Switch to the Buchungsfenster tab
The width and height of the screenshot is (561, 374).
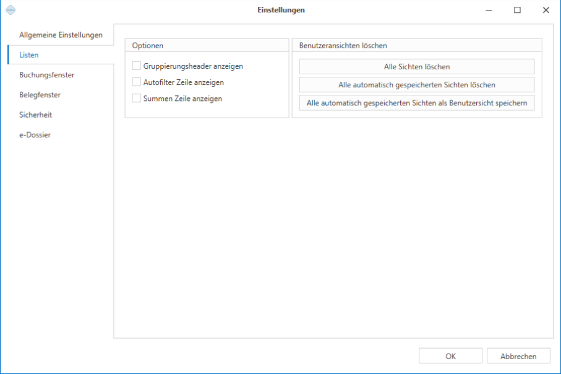pos(61,75)
